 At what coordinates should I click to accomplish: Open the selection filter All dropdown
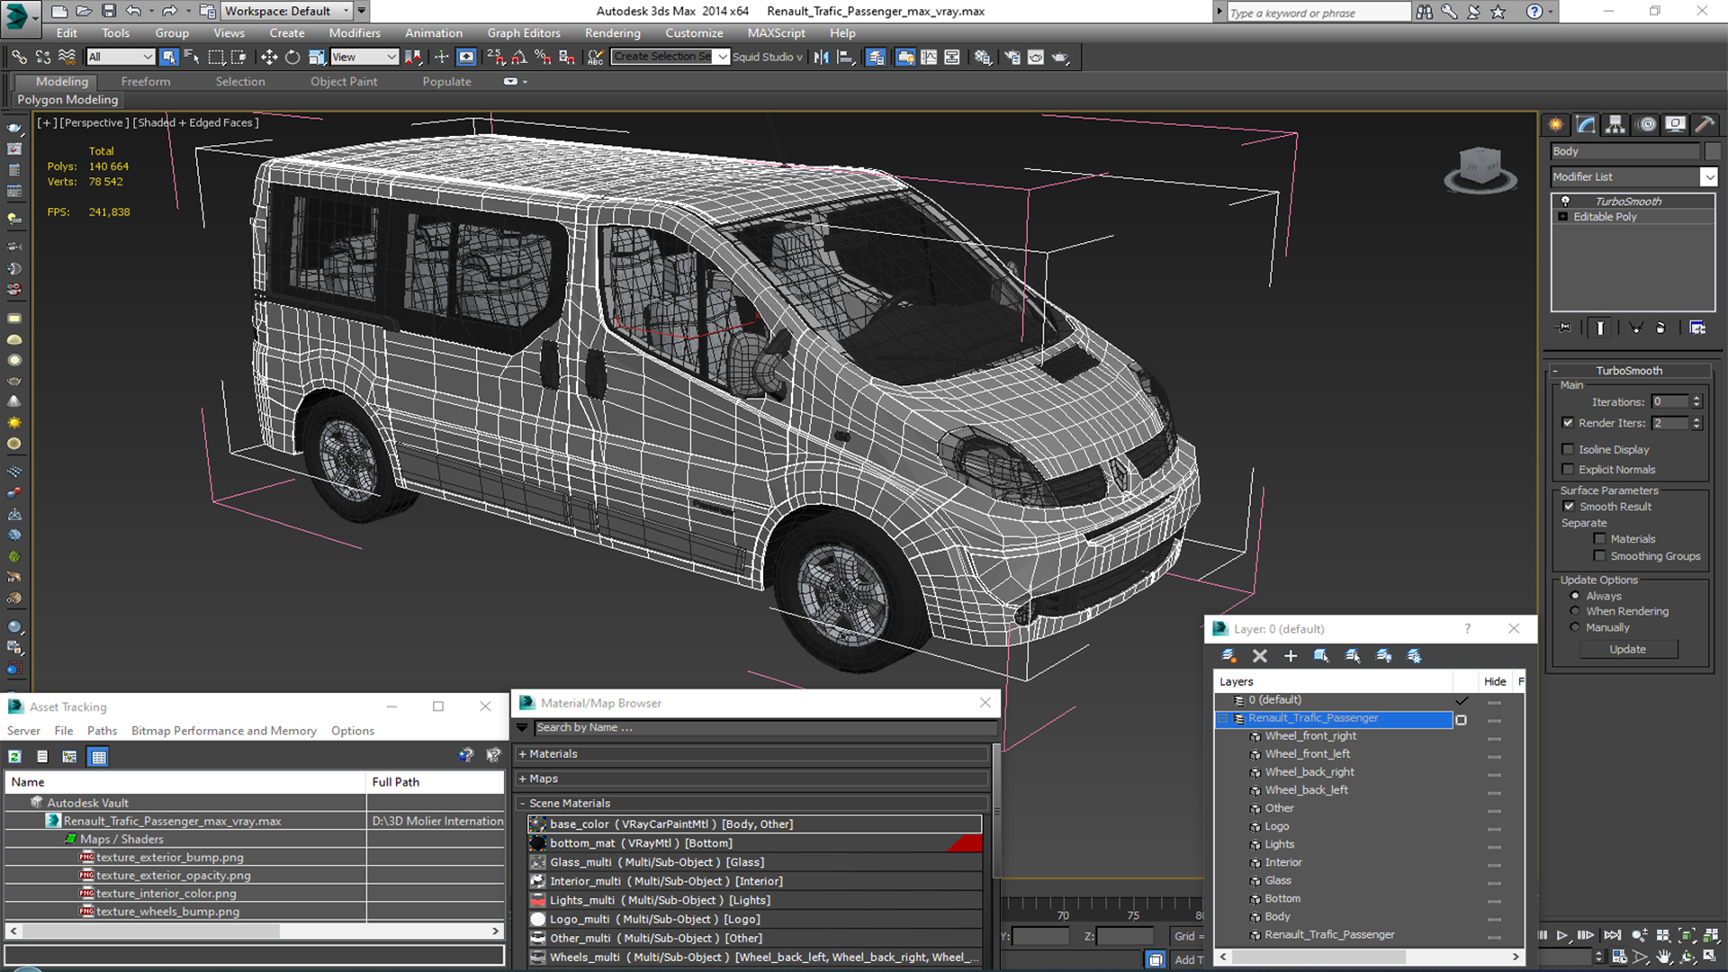pos(121,57)
